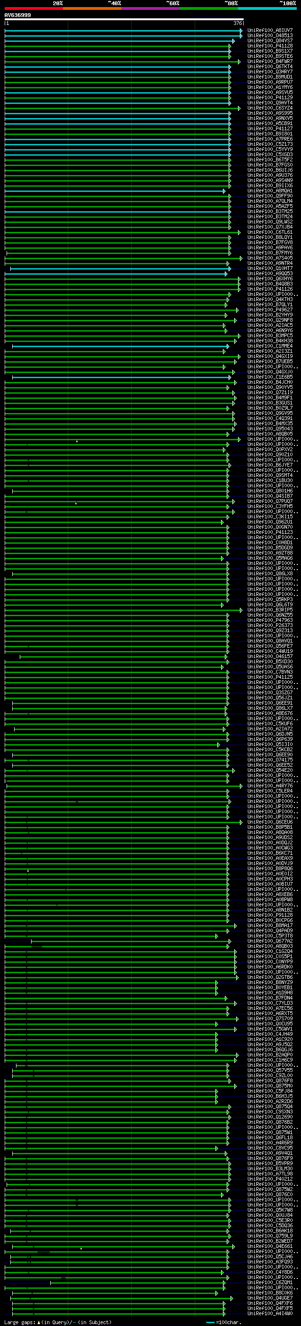This screenshot has width=301, height=1326.
Task: Select alignment UniRef100_Q4KTH3
Action: (270, 300)
